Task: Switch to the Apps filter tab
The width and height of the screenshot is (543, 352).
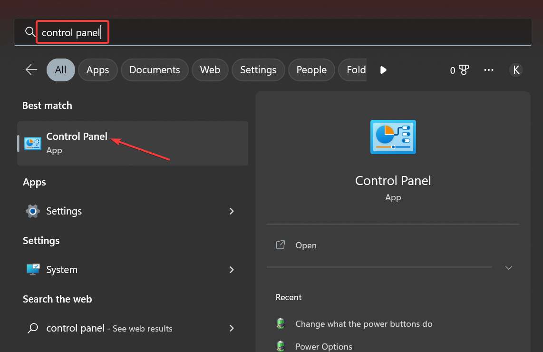Action: coord(97,69)
